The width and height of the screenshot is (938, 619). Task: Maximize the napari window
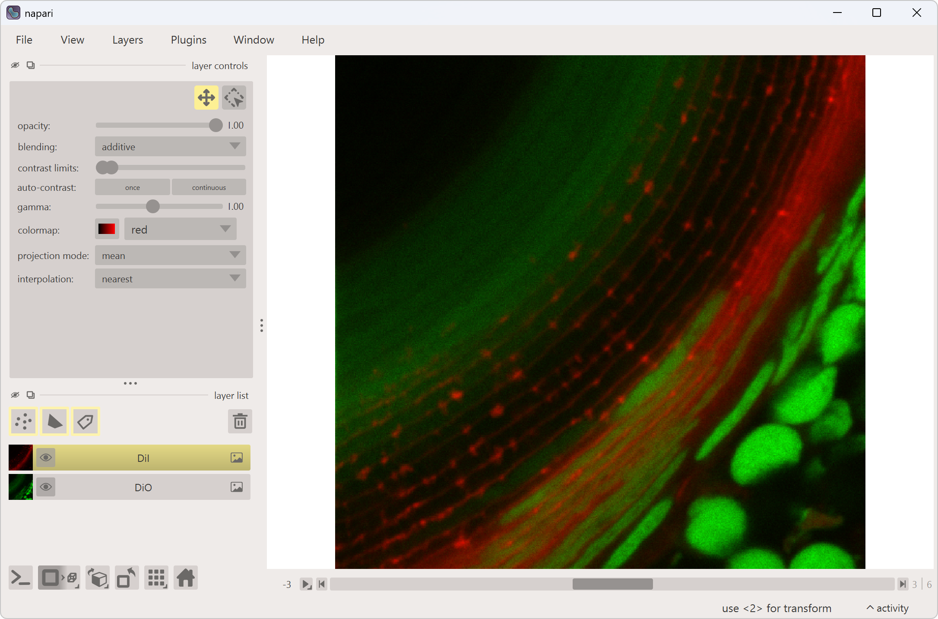click(877, 13)
